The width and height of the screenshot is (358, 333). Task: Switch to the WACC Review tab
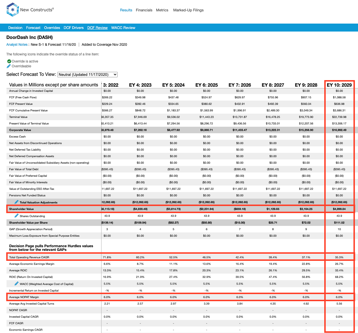click(x=123, y=28)
